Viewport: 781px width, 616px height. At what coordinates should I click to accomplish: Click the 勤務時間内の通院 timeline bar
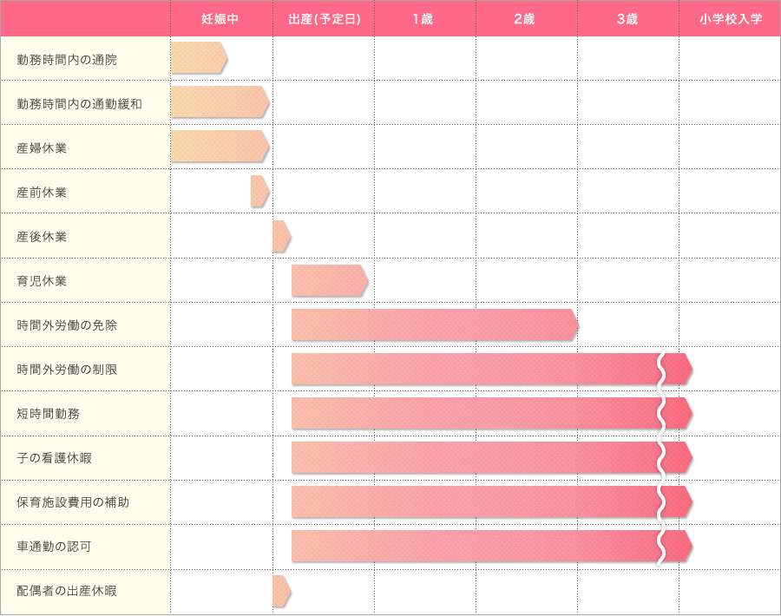point(200,58)
